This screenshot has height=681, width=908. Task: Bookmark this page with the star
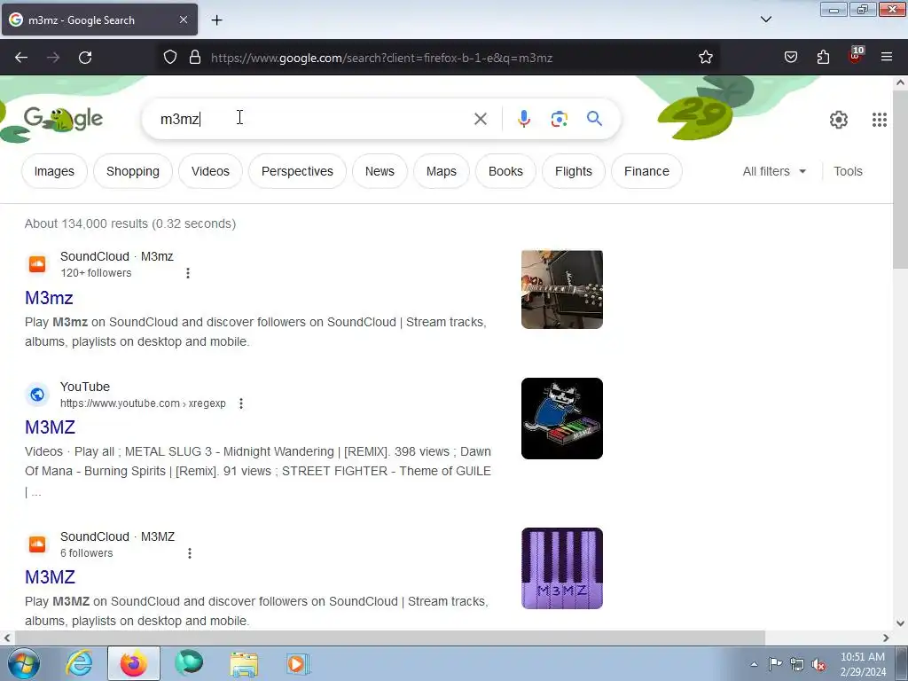(705, 58)
